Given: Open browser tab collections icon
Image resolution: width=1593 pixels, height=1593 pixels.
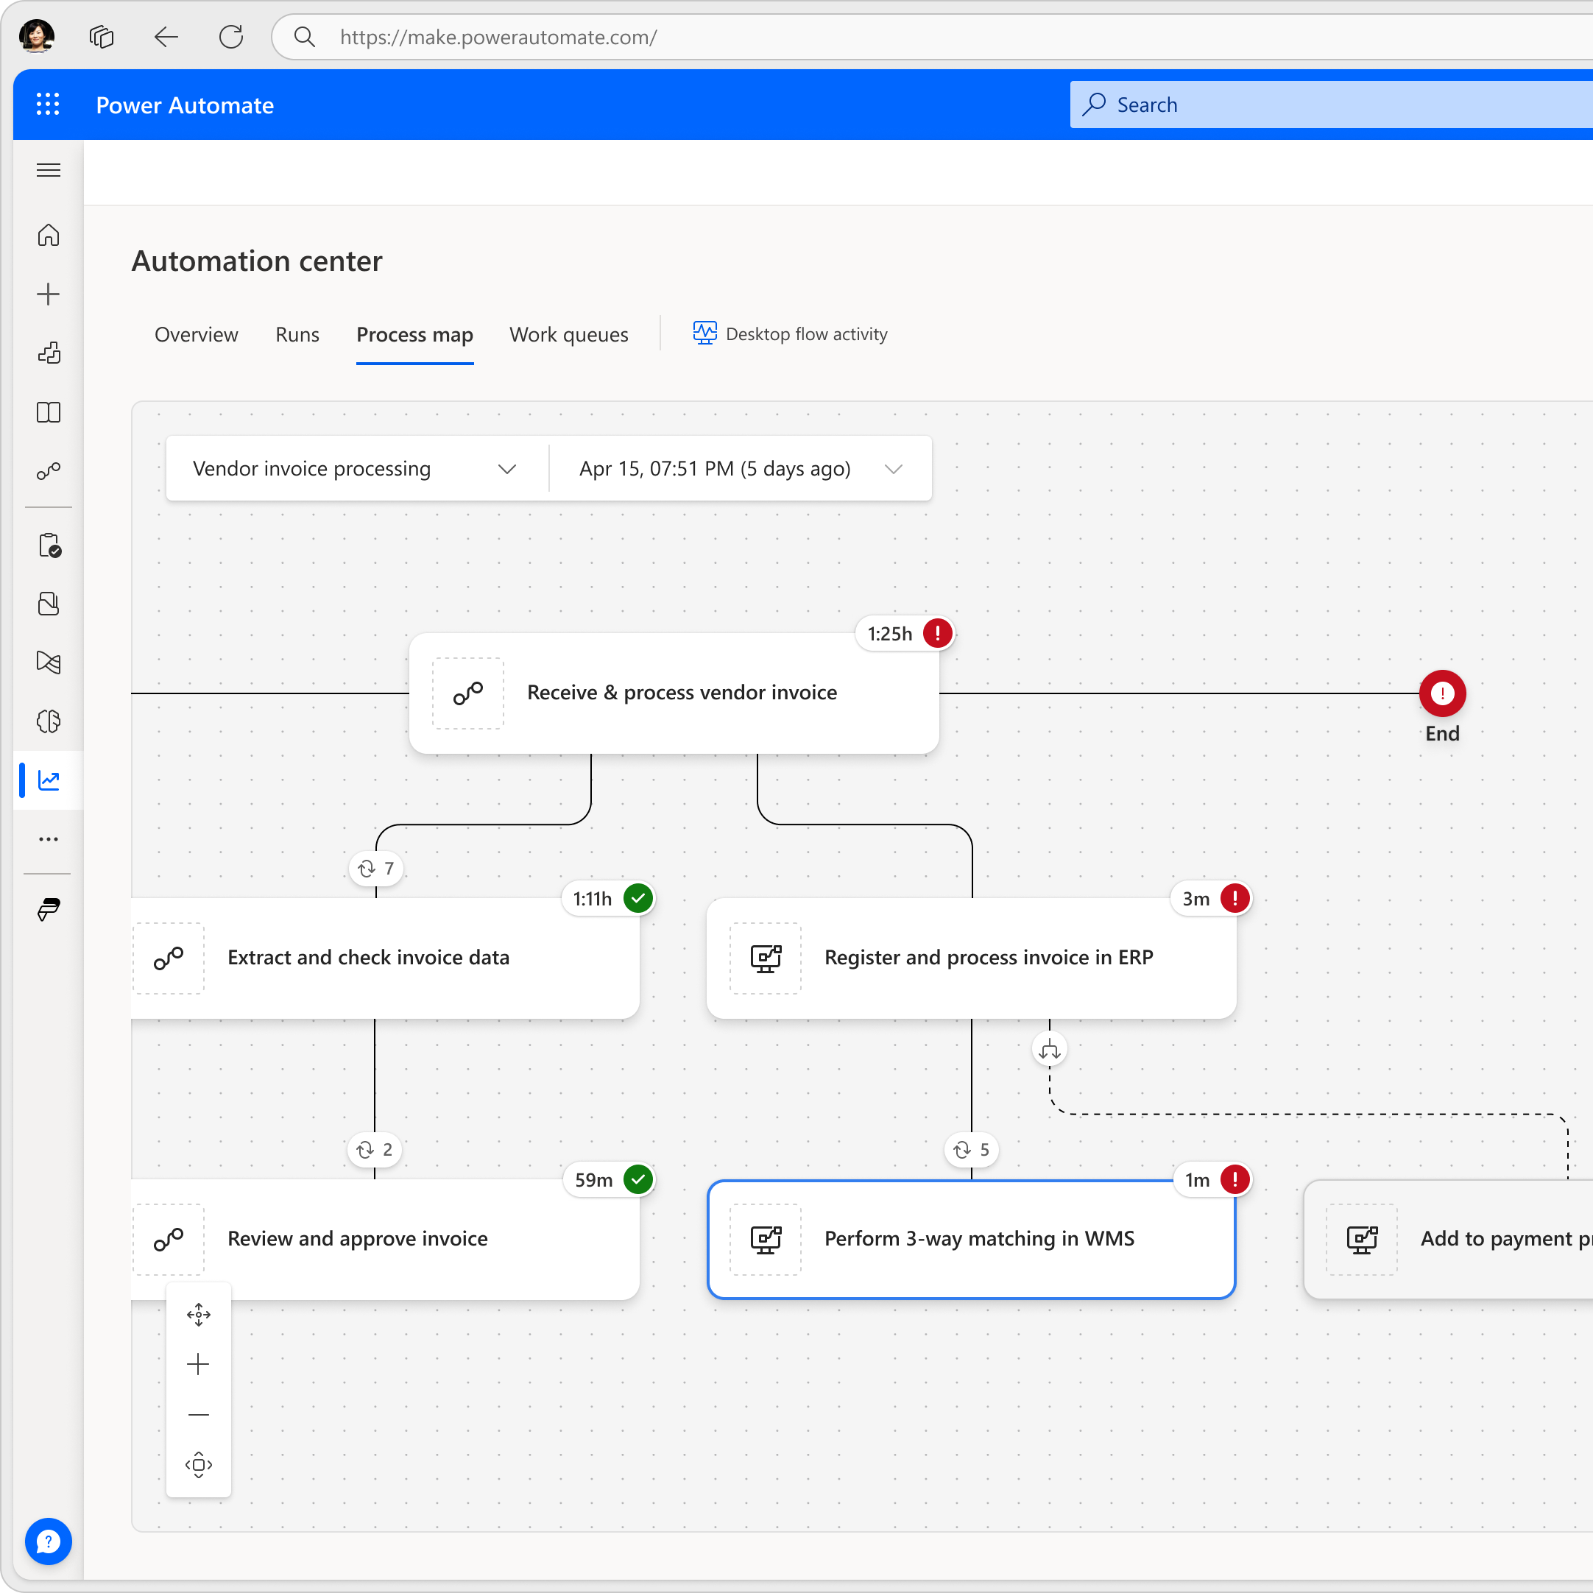Looking at the screenshot, I should (102, 37).
